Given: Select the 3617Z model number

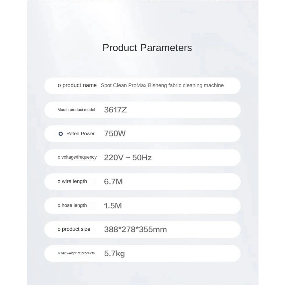Looking at the screenshot, I should tap(116, 110).
